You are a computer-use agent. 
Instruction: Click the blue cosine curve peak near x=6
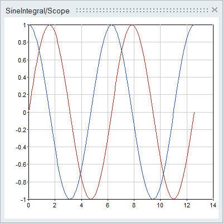(111, 25)
